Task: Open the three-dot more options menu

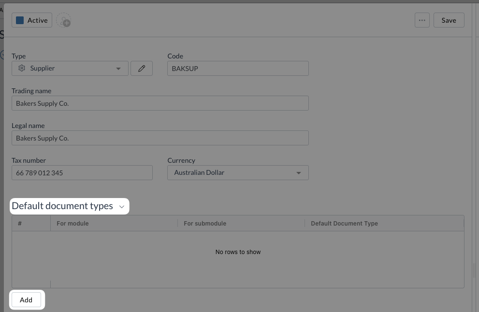Action: click(422, 20)
